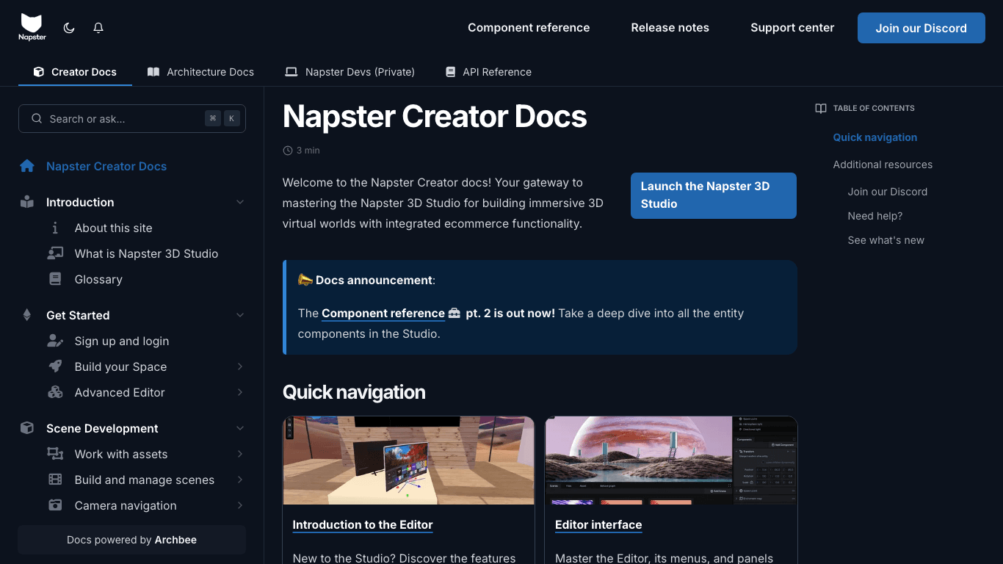Open the API Reference tab
The image size is (1003, 564).
(488, 72)
